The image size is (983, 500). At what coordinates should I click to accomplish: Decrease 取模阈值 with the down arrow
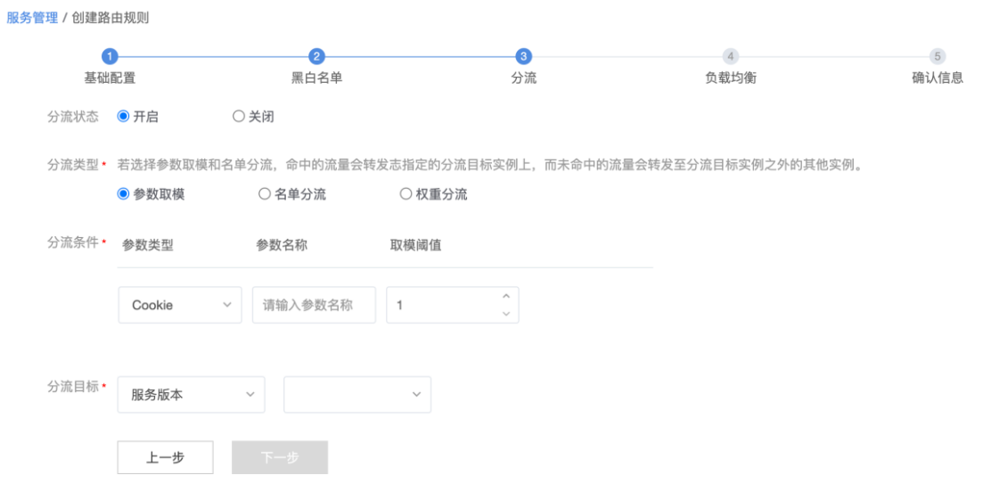pos(506,313)
